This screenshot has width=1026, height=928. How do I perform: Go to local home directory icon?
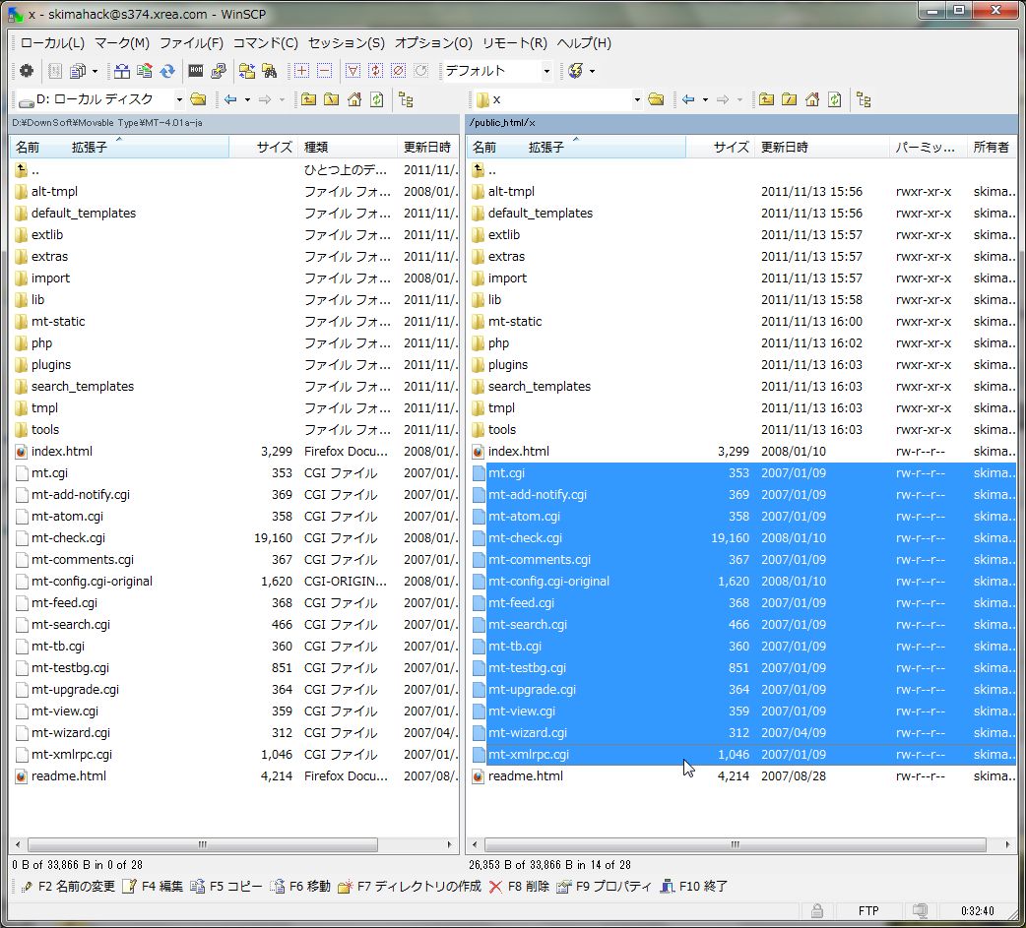tap(354, 99)
